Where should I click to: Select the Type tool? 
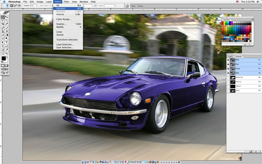[7, 42]
